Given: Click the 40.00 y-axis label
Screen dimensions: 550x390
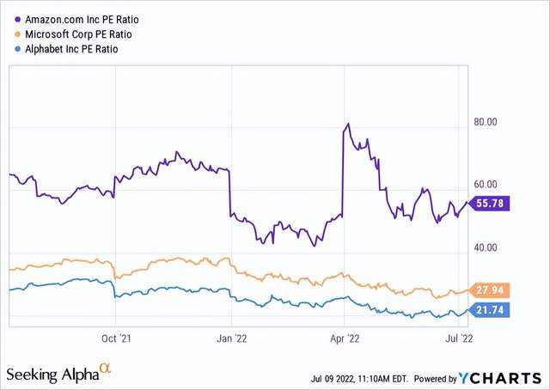Looking at the screenshot, I should pyautogui.click(x=486, y=247).
